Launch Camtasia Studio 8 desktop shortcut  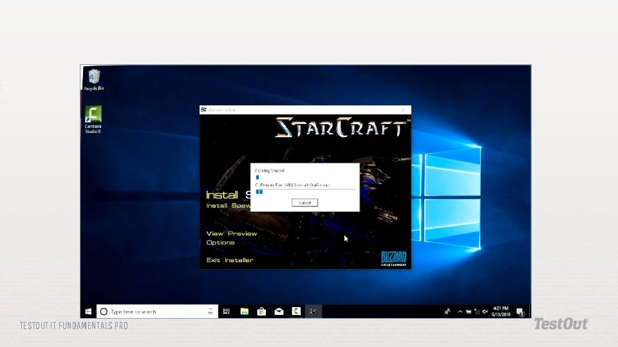[93, 120]
